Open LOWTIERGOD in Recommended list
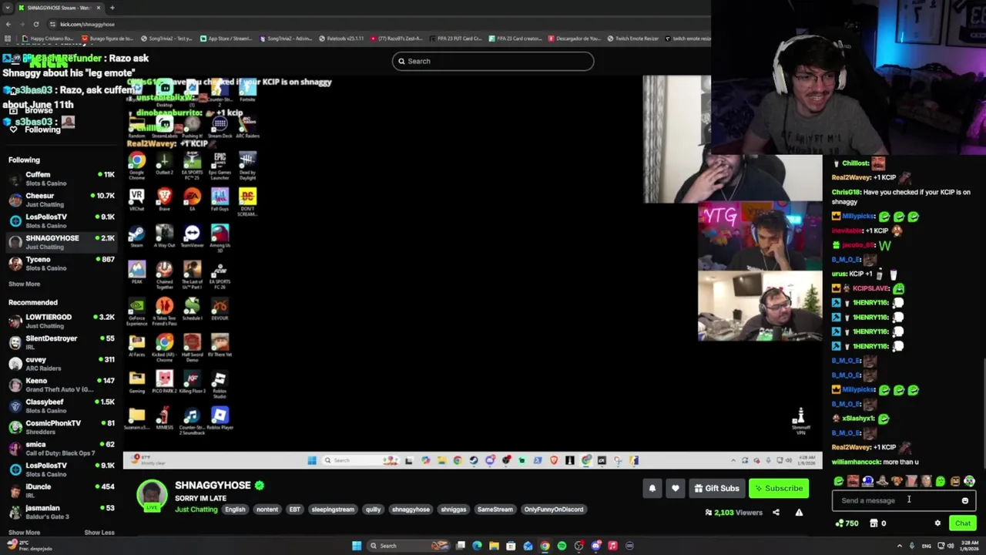Viewport: 986px width, 555px height. click(62, 321)
